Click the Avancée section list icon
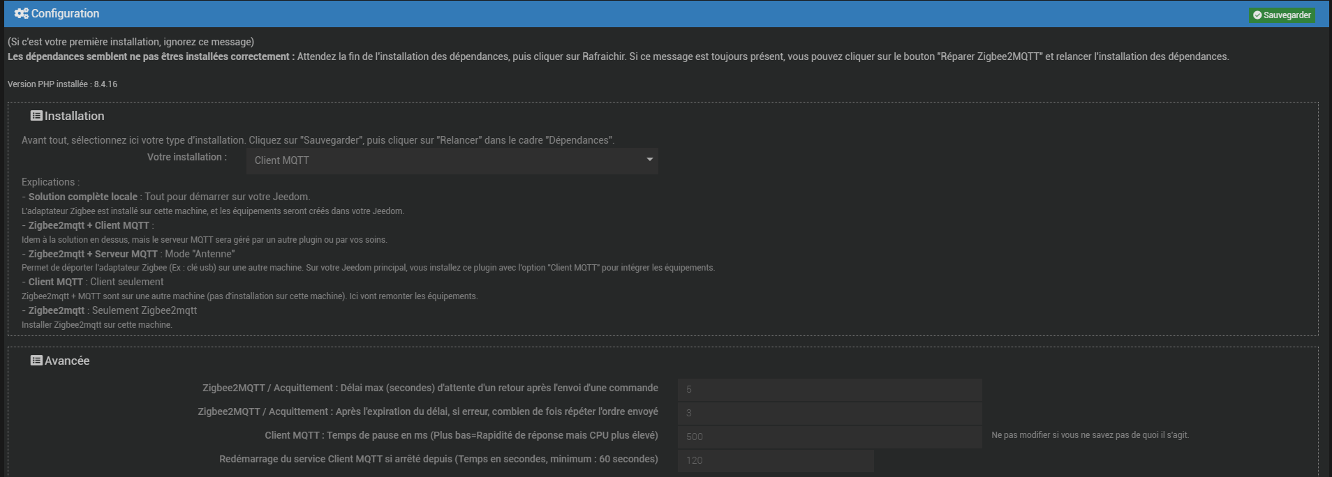The height and width of the screenshot is (477, 1332). click(36, 361)
